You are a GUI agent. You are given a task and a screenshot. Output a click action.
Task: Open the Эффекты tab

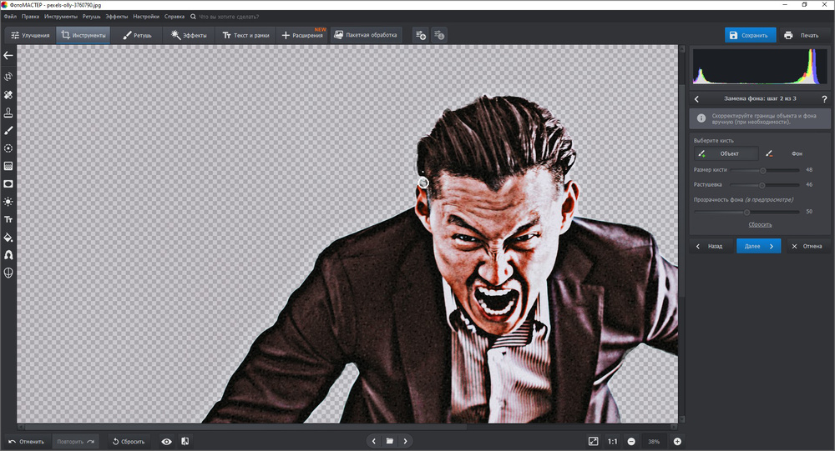point(188,35)
